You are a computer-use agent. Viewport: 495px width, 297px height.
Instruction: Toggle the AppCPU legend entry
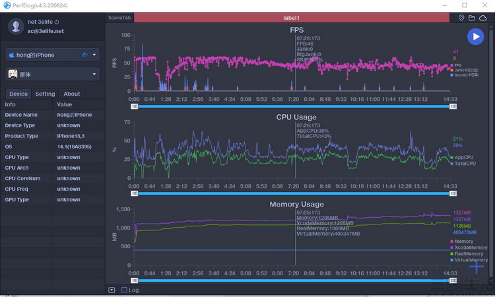pyautogui.click(x=461, y=157)
